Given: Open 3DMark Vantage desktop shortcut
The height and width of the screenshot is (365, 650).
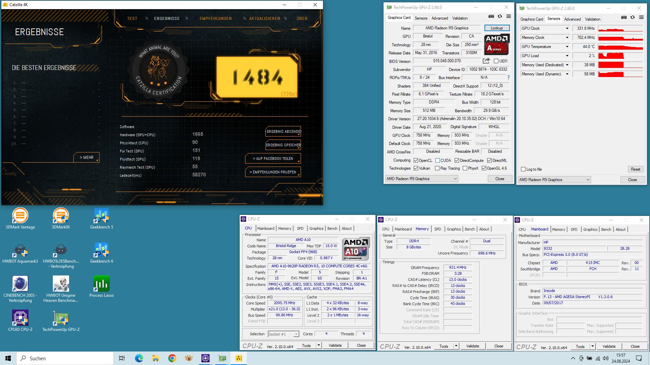Looking at the screenshot, I should (20, 219).
